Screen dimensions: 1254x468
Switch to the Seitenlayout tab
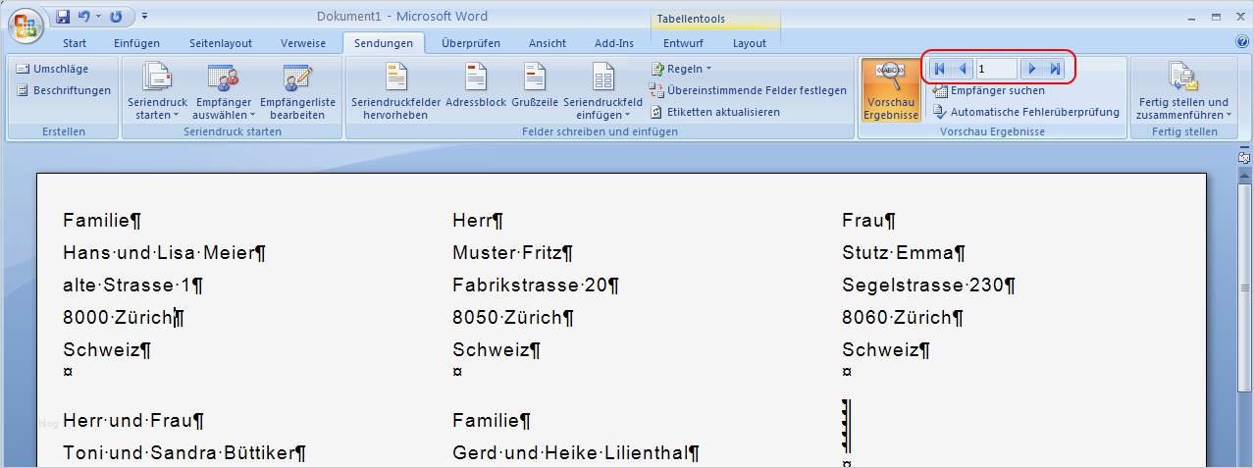click(x=220, y=43)
